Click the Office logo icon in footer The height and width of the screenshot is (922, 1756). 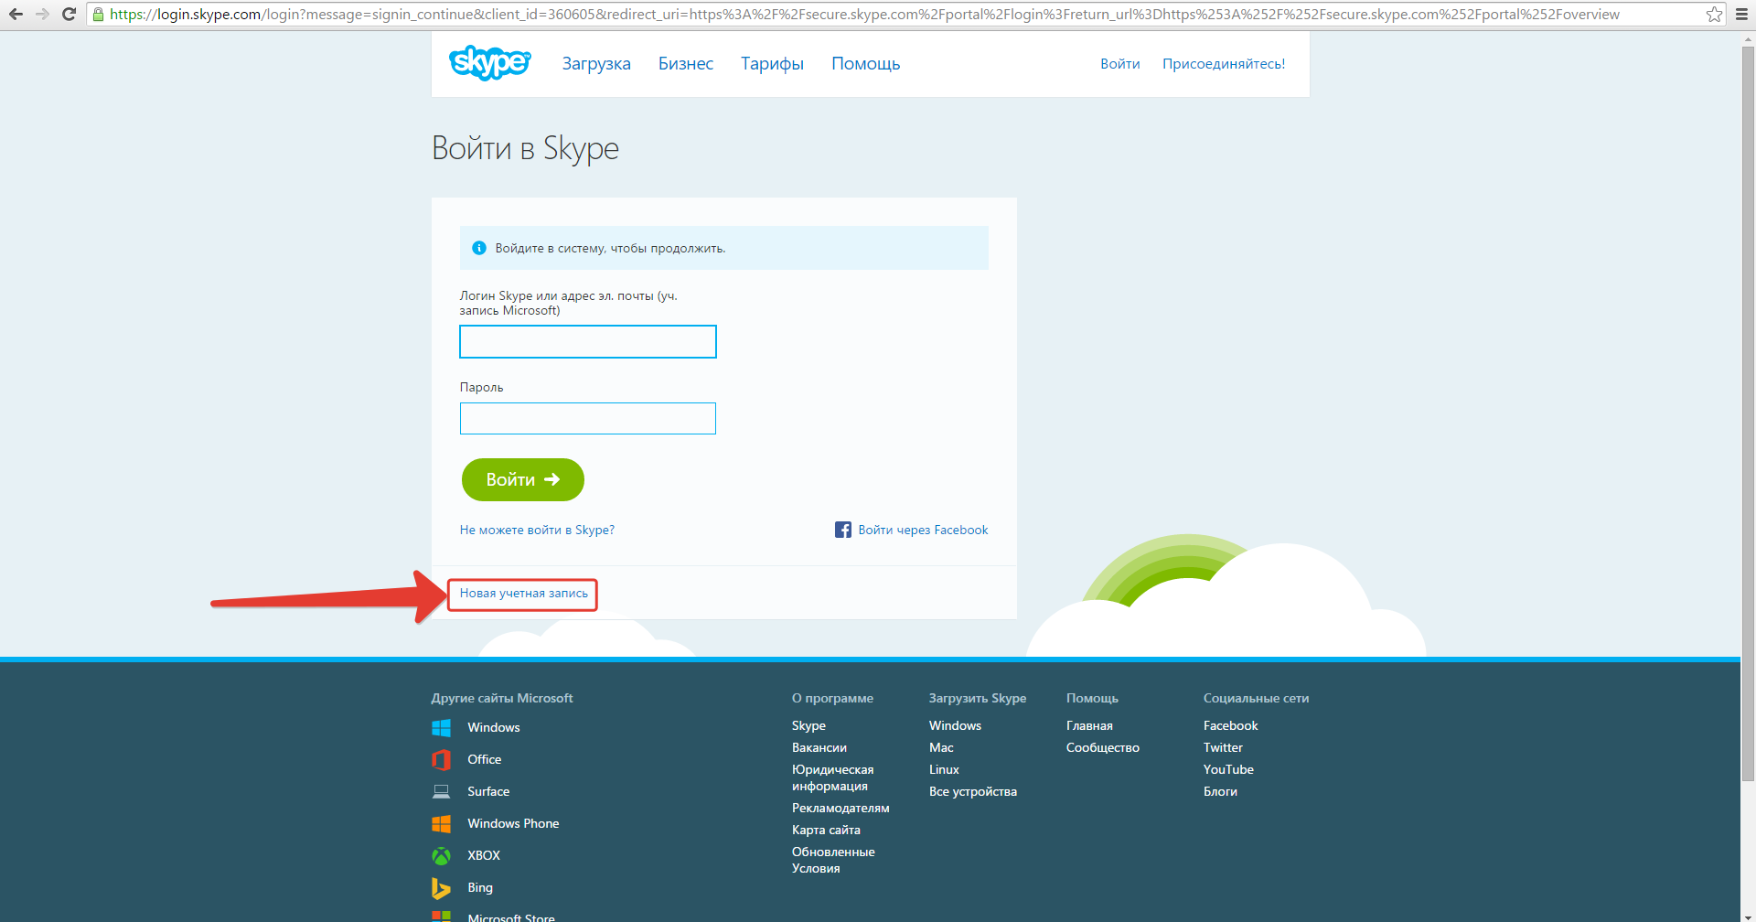click(x=441, y=759)
